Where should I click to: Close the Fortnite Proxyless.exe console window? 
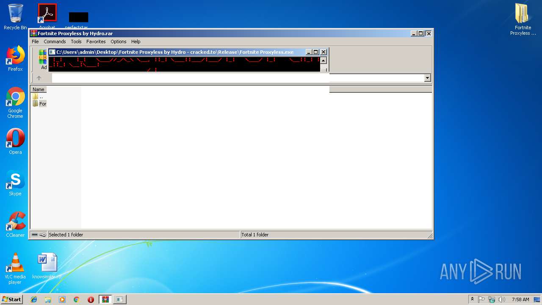pos(324,52)
